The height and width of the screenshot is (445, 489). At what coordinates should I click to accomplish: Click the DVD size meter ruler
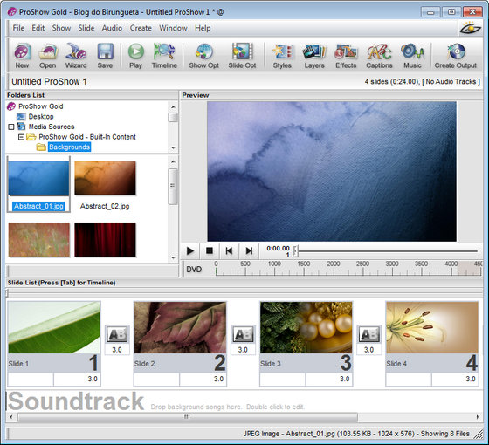(x=348, y=269)
